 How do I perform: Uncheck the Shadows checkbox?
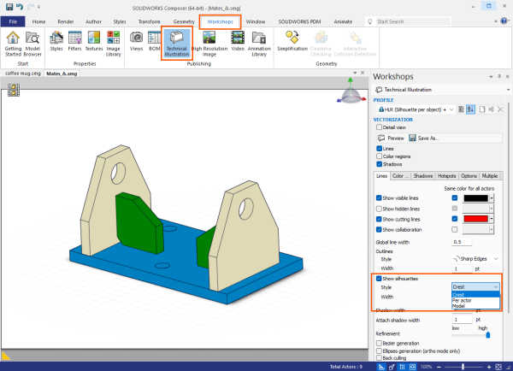(x=379, y=164)
